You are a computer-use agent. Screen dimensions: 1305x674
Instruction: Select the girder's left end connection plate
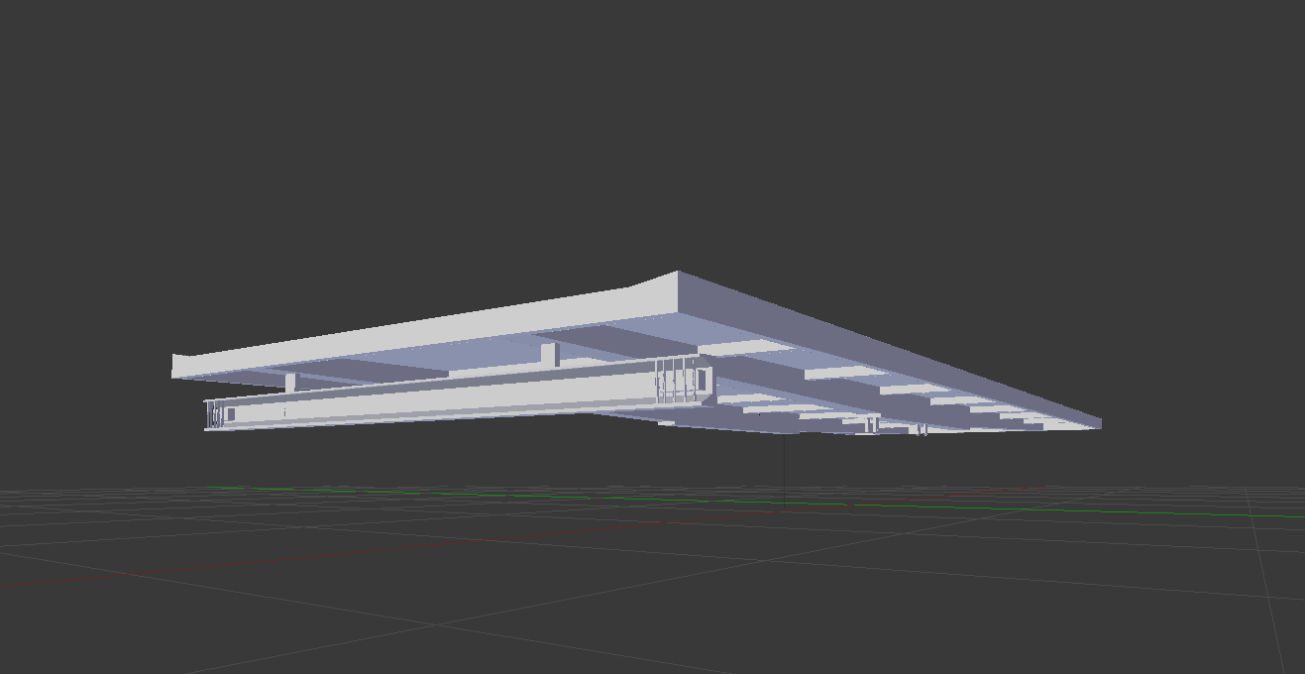215,414
